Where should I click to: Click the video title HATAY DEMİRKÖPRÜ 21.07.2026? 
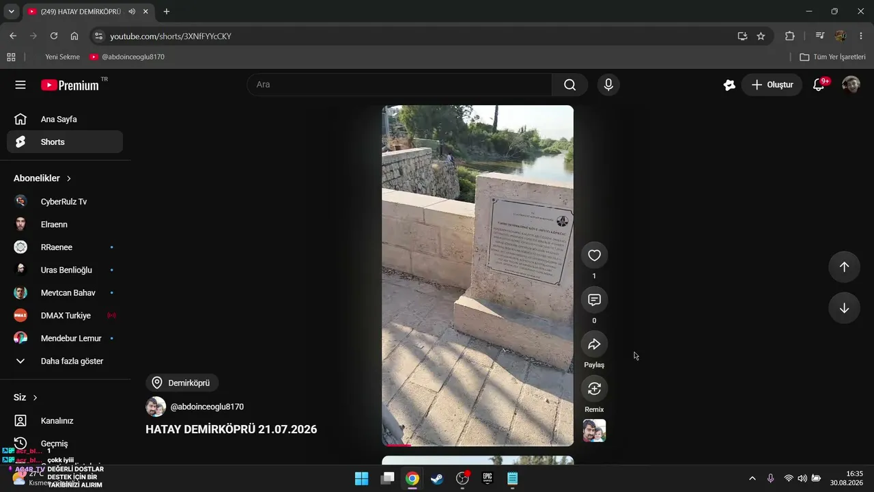pyautogui.click(x=231, y=429)
